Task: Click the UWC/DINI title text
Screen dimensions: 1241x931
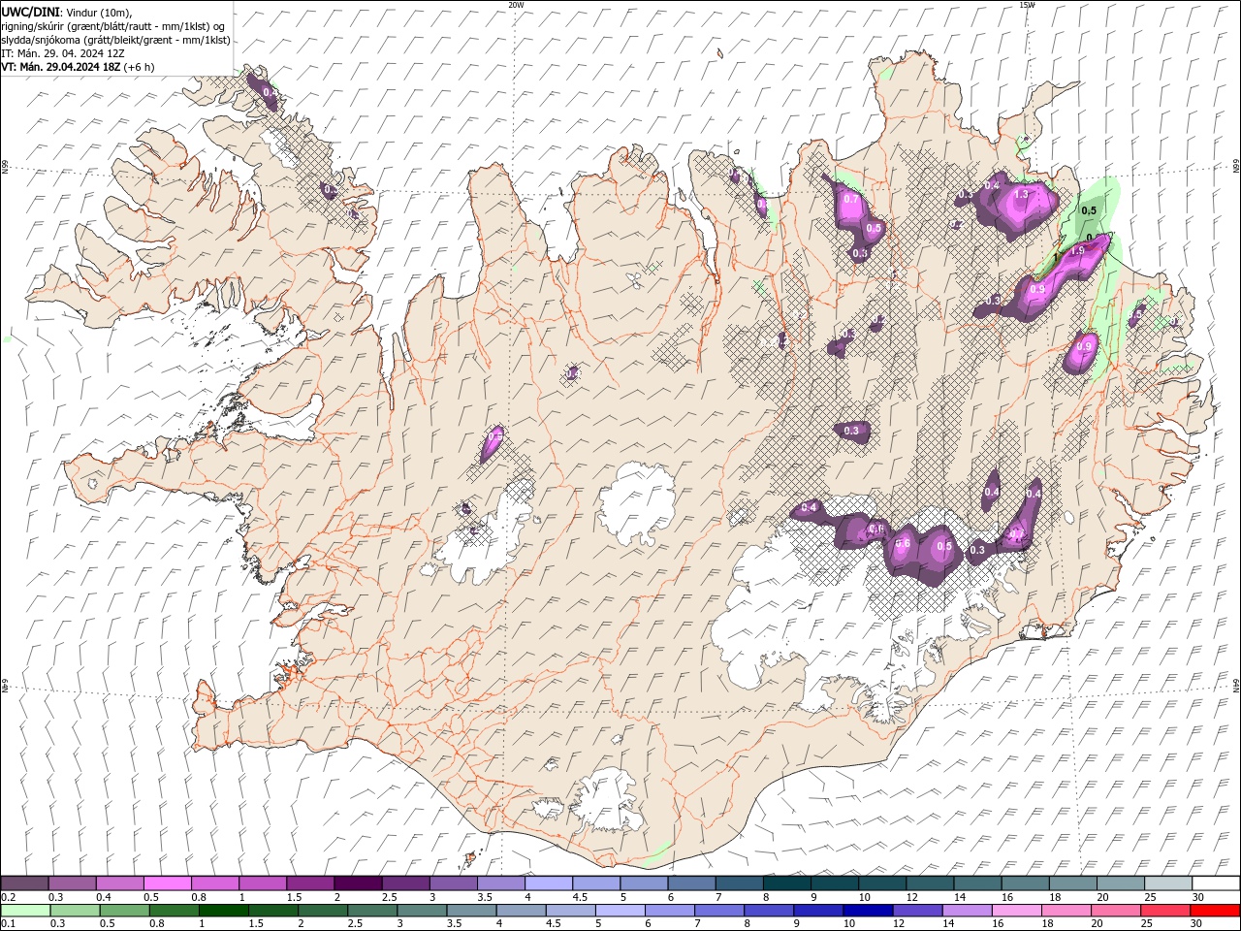Action: click(x=31, y=12)
